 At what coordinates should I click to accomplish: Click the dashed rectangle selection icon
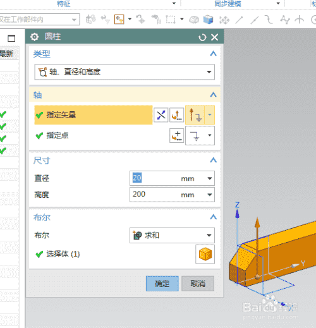click(x=171, y=20)
